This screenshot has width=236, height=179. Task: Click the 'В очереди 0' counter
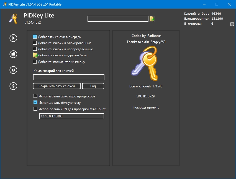tap(199, 24)
